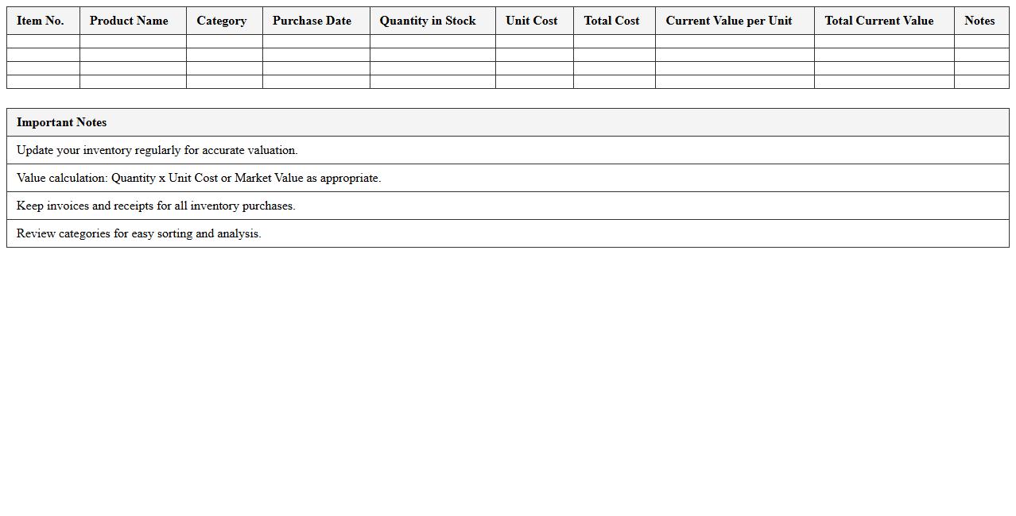This screenshot has width=1016, height=516.
Task: Select first empty cell under Product Name
Action: (x=133, y=41)
